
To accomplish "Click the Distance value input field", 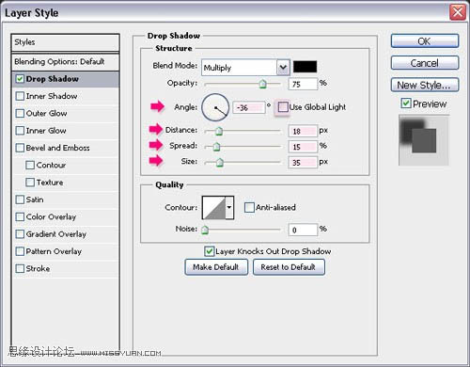I will click(x=303, y=131).
